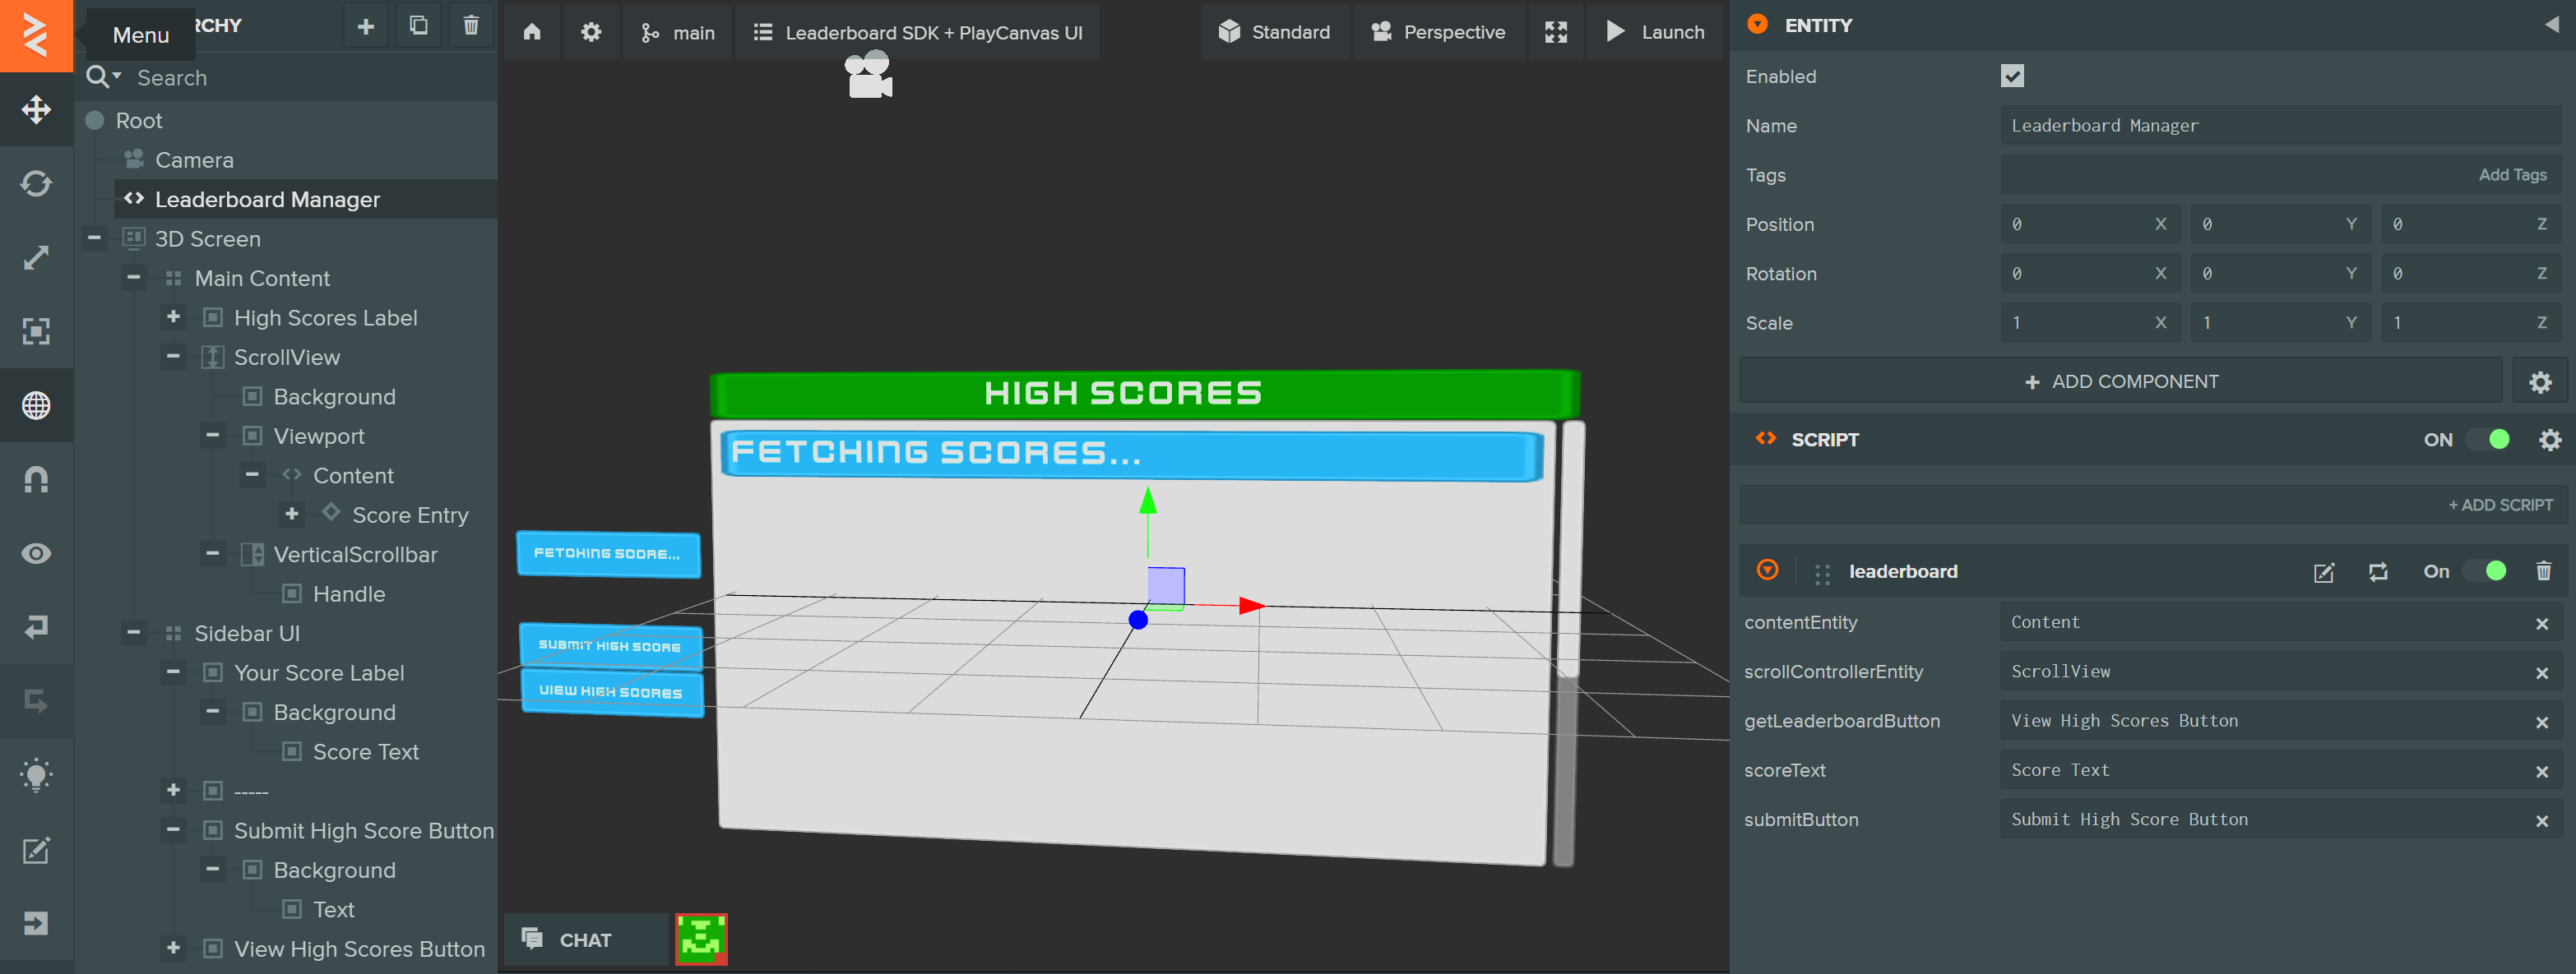Expand the High Scores Label node

(173, 316)
